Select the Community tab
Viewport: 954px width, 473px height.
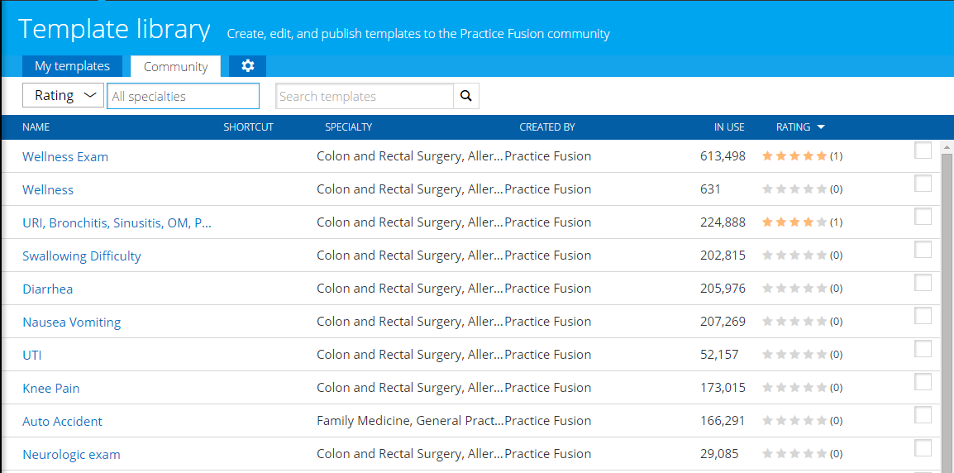coord(175,67)
